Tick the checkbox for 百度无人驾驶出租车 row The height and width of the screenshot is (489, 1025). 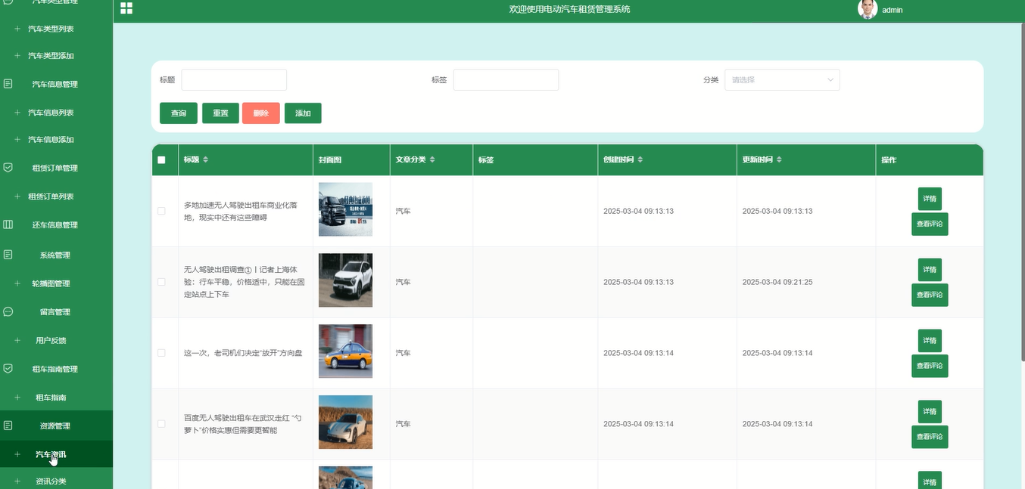161,424
